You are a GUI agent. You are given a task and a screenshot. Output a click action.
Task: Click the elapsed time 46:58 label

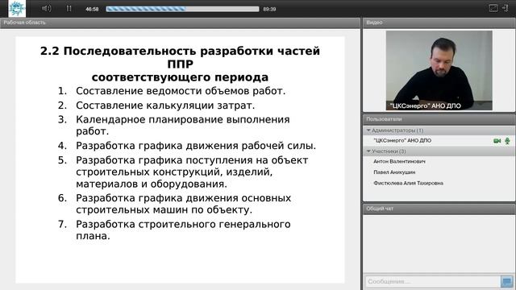92,9
